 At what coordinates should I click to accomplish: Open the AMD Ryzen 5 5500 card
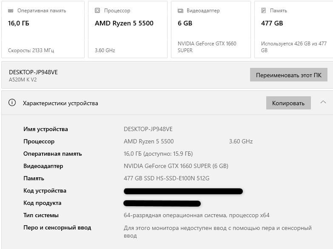[128, 29]
